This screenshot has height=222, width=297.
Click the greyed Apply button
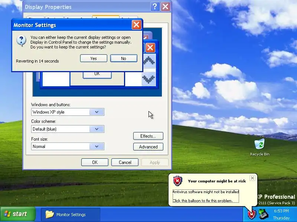coord(155,162)
